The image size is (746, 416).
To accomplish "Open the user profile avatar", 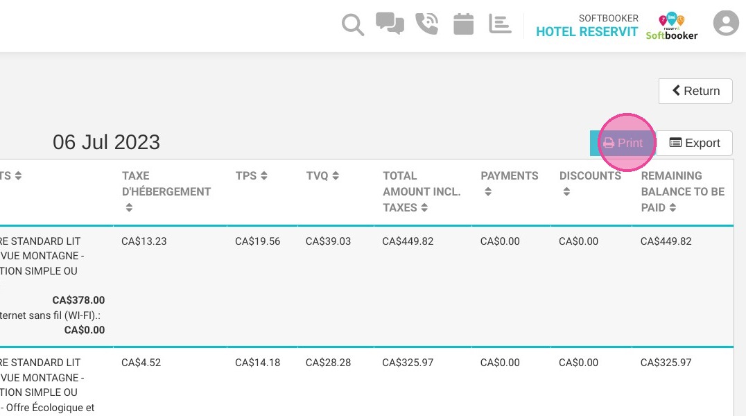I will coord(725,23).
